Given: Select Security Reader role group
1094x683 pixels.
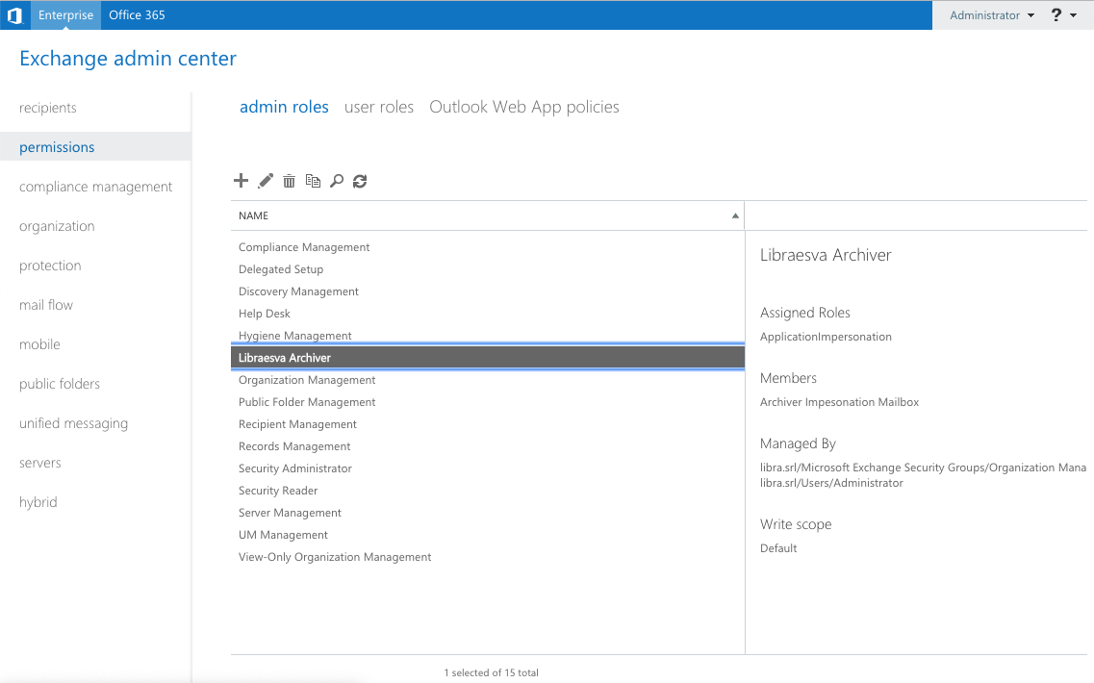Looking at the screenshot, I should point(488,492).
